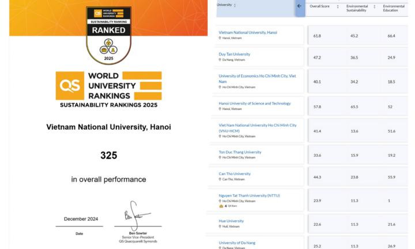Click the 4 QS Stars label on NTTU row

click(x=231, y=206)
